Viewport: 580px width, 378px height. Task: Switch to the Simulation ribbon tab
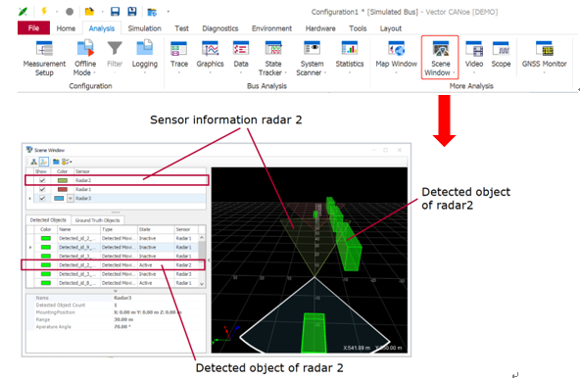(144, 28)
